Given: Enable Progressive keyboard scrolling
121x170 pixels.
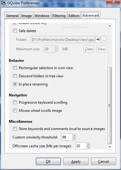Looking at the screenshot, I should pyautogui.click(x=15, y=102).
